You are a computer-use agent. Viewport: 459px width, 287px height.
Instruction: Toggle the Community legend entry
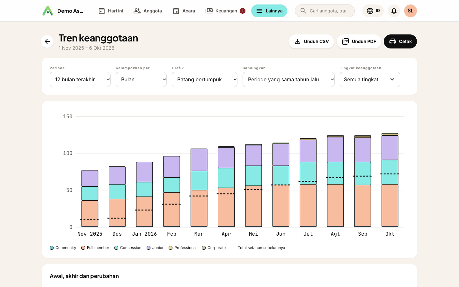click(x=63, y=248)
